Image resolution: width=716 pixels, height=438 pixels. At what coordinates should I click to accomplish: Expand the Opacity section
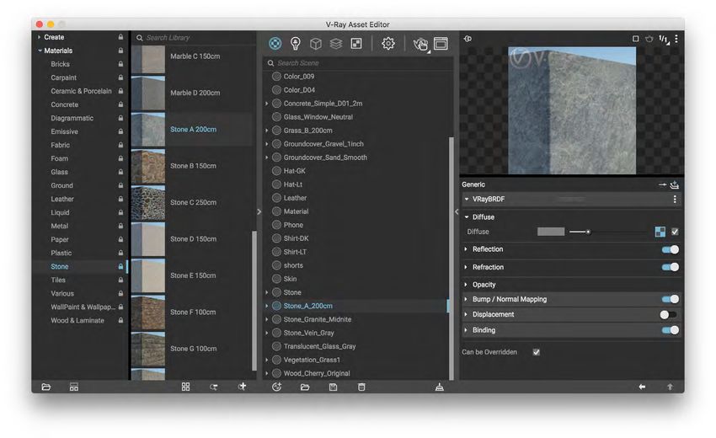(466, 285)
